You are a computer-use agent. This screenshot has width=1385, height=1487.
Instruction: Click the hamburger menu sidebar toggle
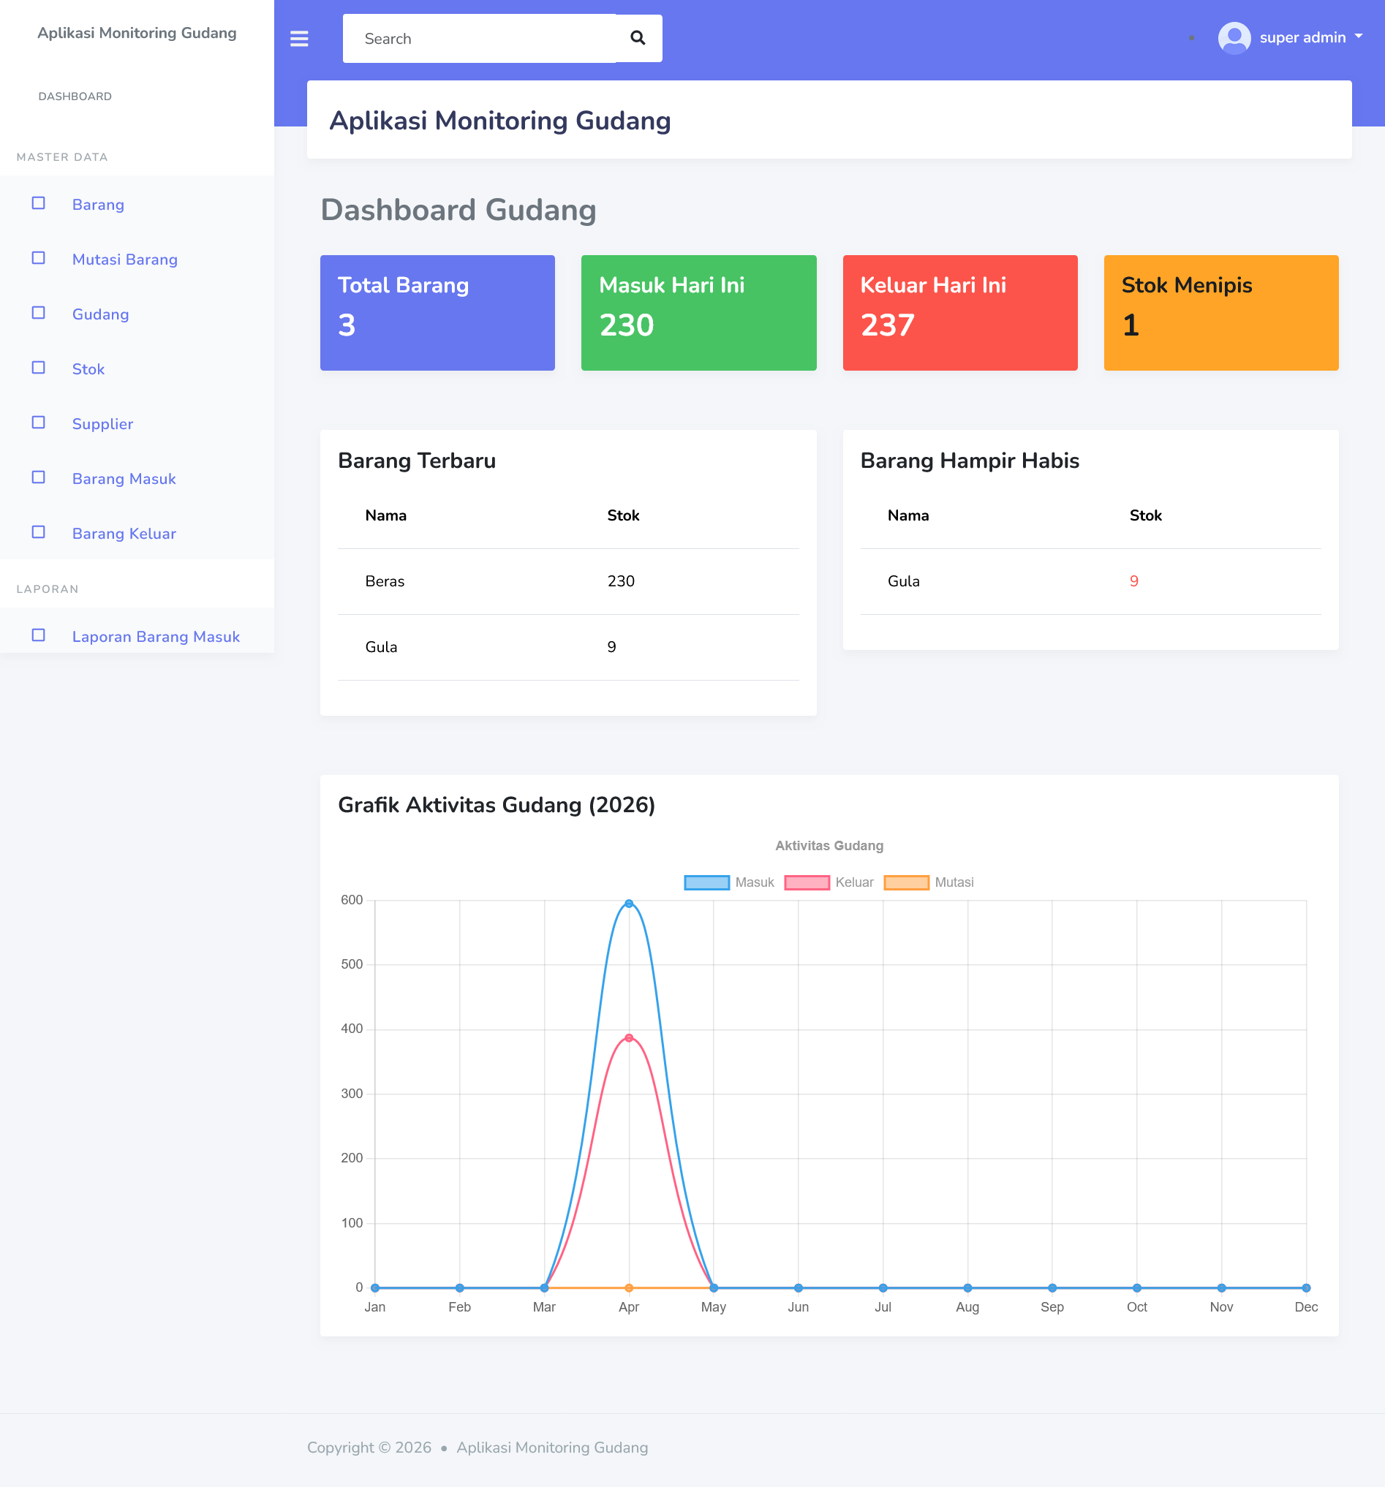pyautogui.click(x=298, y=38)
